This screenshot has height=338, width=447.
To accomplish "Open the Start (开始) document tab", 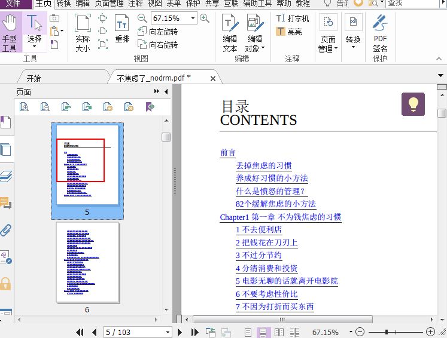I will pos(34,78).
